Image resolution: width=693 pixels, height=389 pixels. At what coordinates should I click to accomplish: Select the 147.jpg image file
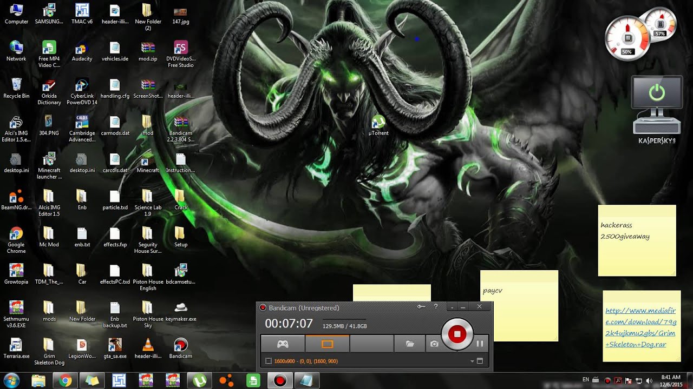click(181, 15)
